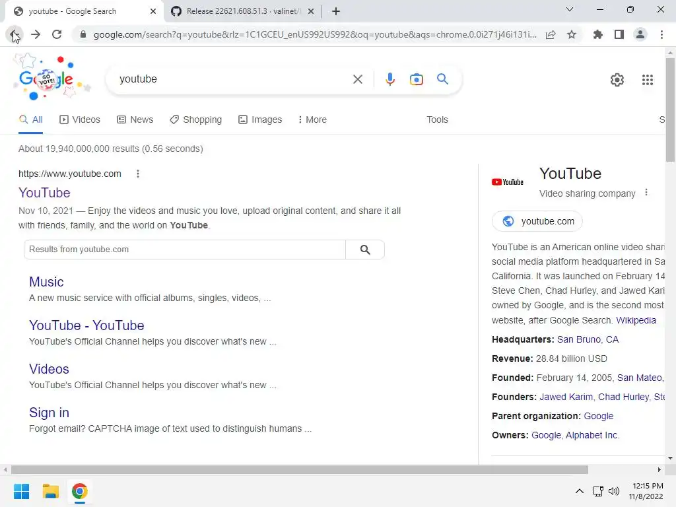Open the tab search chevron
The image size is (676, 507).
[x=570, y=9]
